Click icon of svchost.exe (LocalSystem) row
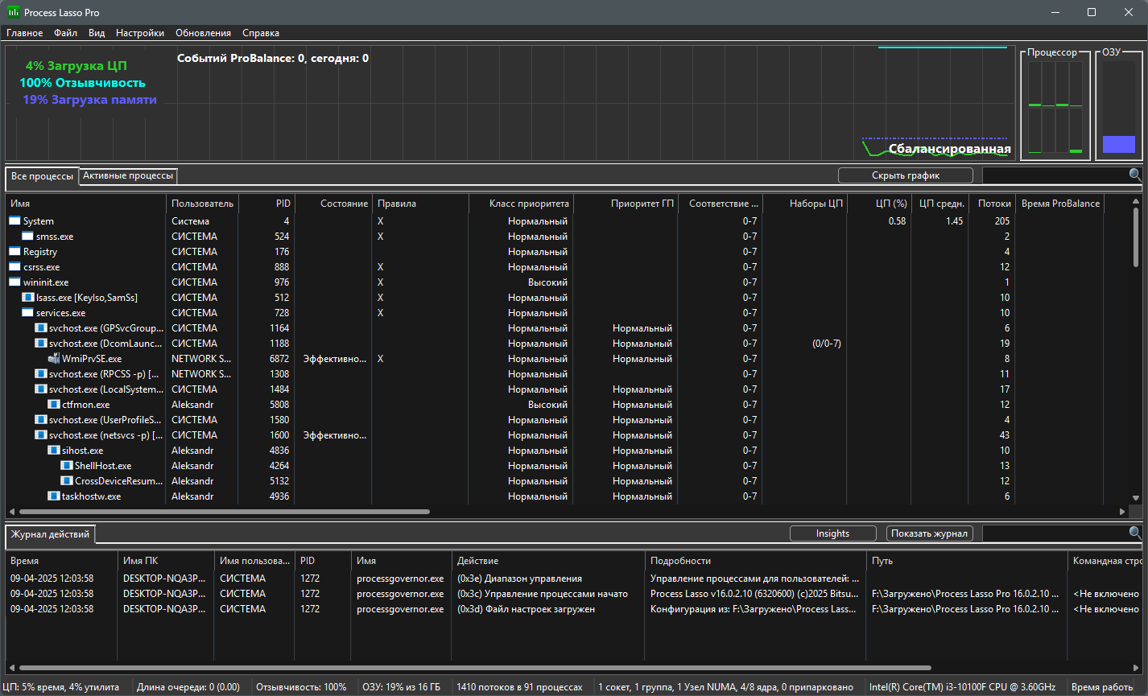Viewport: 1148px width, 696px height. pos(40,389)
